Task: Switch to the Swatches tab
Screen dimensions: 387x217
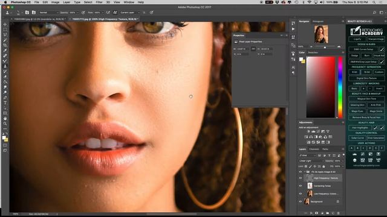Action: click(313, 52)
